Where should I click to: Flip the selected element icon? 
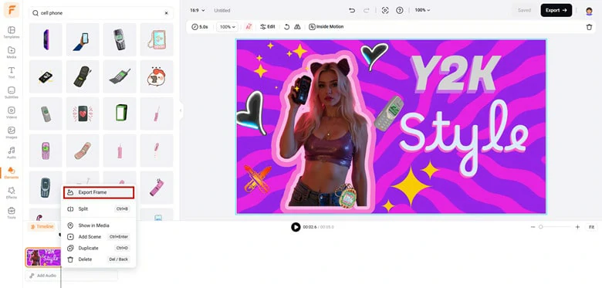click(297, 27)
